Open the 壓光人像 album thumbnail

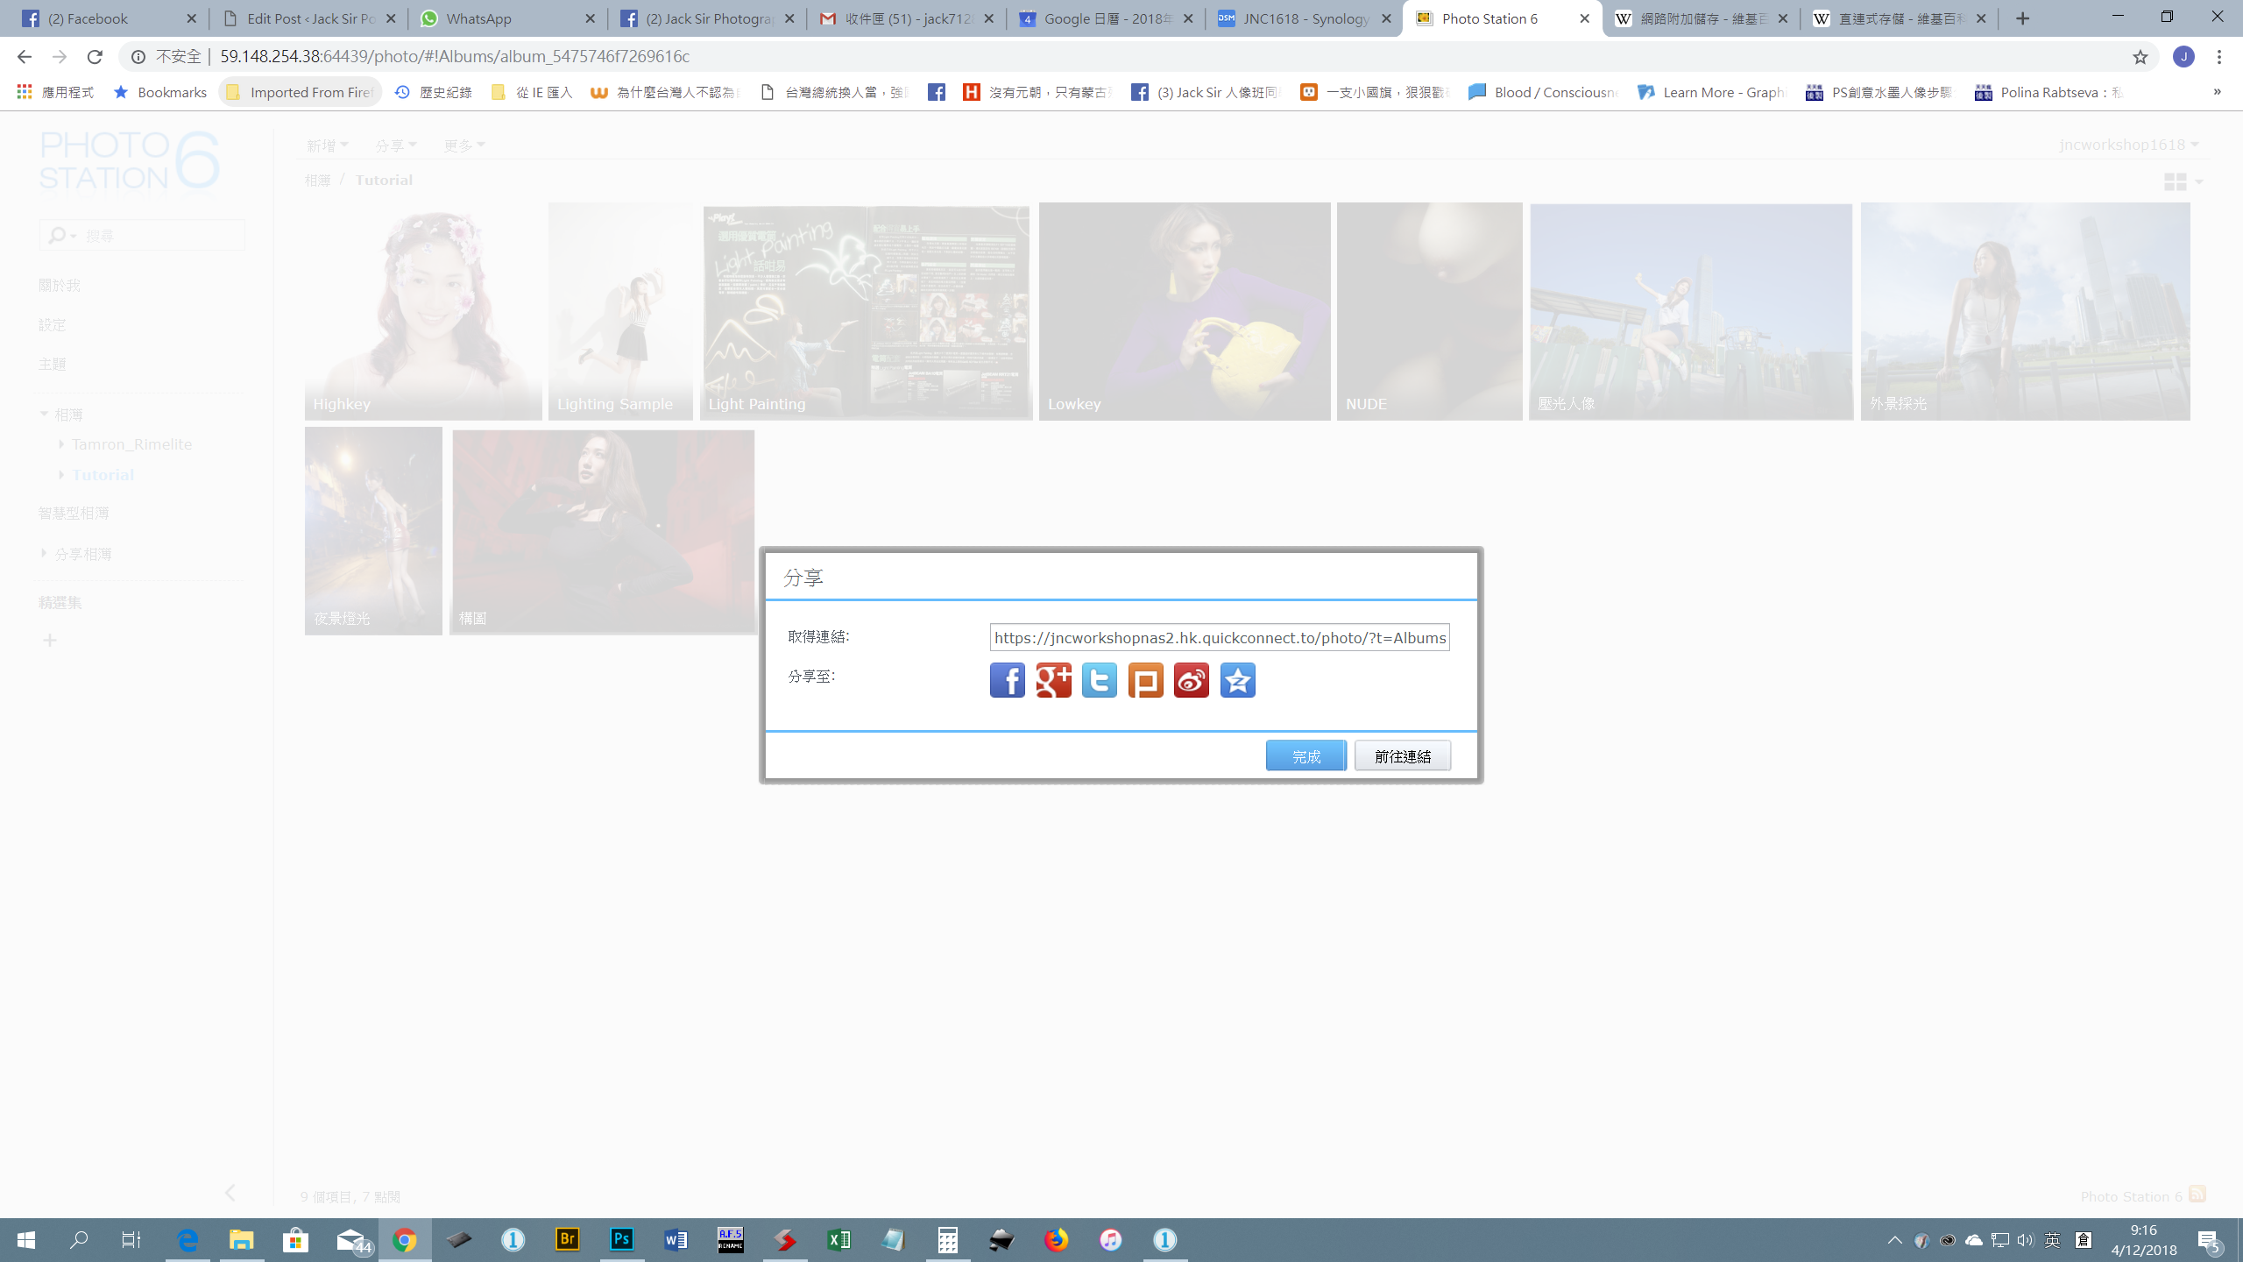click(x=1691, y=312)
